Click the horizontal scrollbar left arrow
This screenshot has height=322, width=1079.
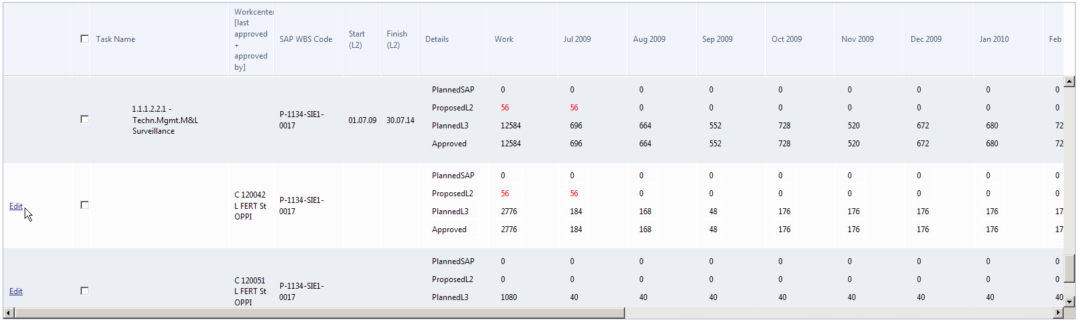click(8, 313)
